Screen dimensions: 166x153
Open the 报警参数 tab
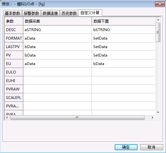[x=31, y=13]
